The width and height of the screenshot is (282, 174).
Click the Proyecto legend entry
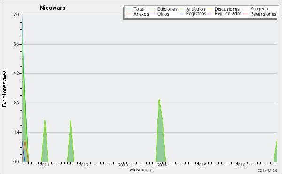(x=256, y=8)
